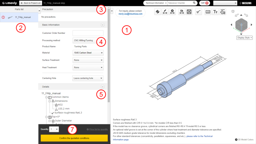Open the 6 VIEWS layout tool
Viewport: 256px width, 144px height.
(223, 11)
